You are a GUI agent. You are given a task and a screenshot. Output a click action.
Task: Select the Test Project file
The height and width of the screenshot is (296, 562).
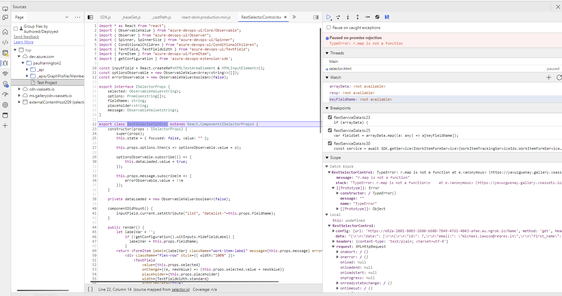[47, 83]
